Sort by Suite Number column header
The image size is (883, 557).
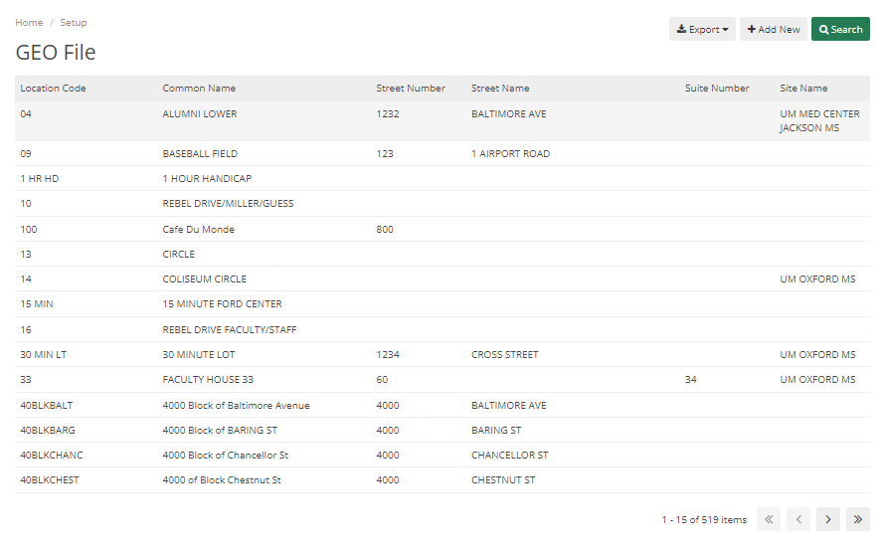point(717,89)
